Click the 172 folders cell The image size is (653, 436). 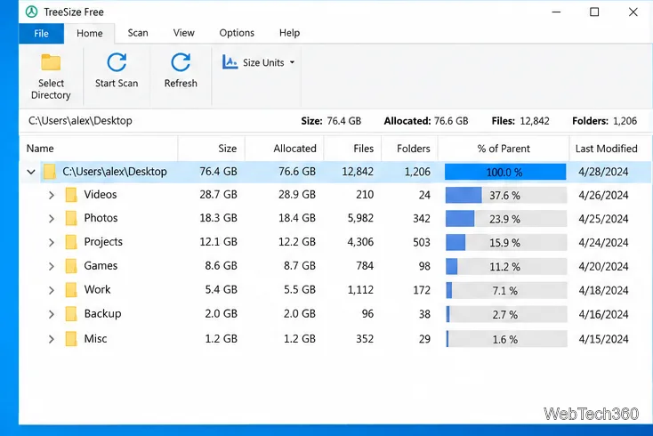(x=422, y=290)
